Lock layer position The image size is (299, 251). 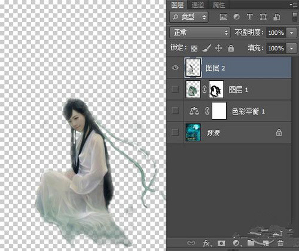(x=218, y=48)
